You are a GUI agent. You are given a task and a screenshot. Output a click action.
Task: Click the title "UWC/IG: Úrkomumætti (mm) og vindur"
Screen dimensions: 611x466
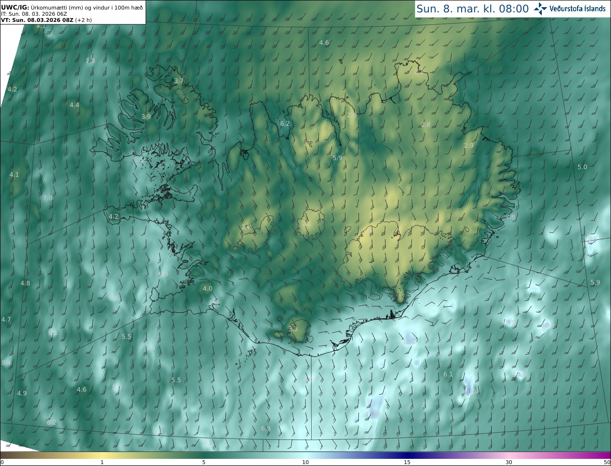[72, 7]
